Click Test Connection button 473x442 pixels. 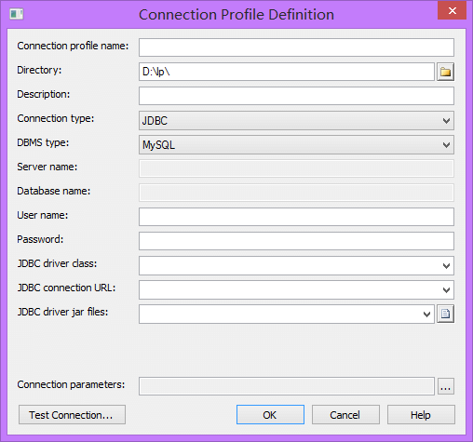point(72,415)
